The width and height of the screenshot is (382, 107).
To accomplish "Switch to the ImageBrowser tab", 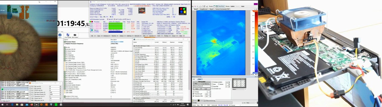I will [x=204, y=9].
